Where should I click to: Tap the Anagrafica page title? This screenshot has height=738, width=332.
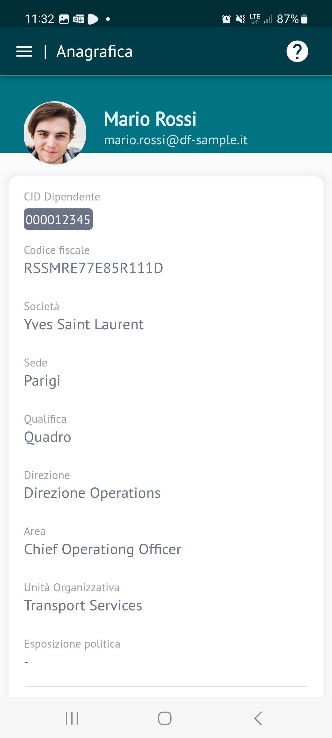(x=94, y=52)
